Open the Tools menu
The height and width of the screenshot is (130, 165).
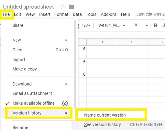pos(91,14)
